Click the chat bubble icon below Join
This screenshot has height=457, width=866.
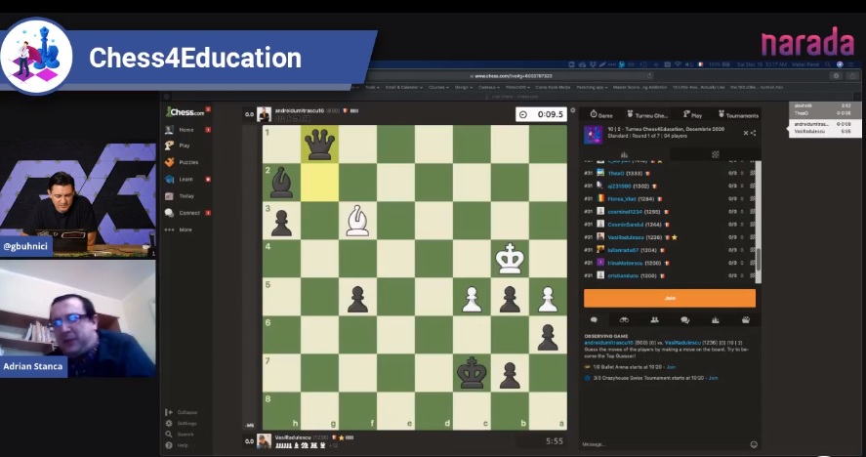pos(594,319)
